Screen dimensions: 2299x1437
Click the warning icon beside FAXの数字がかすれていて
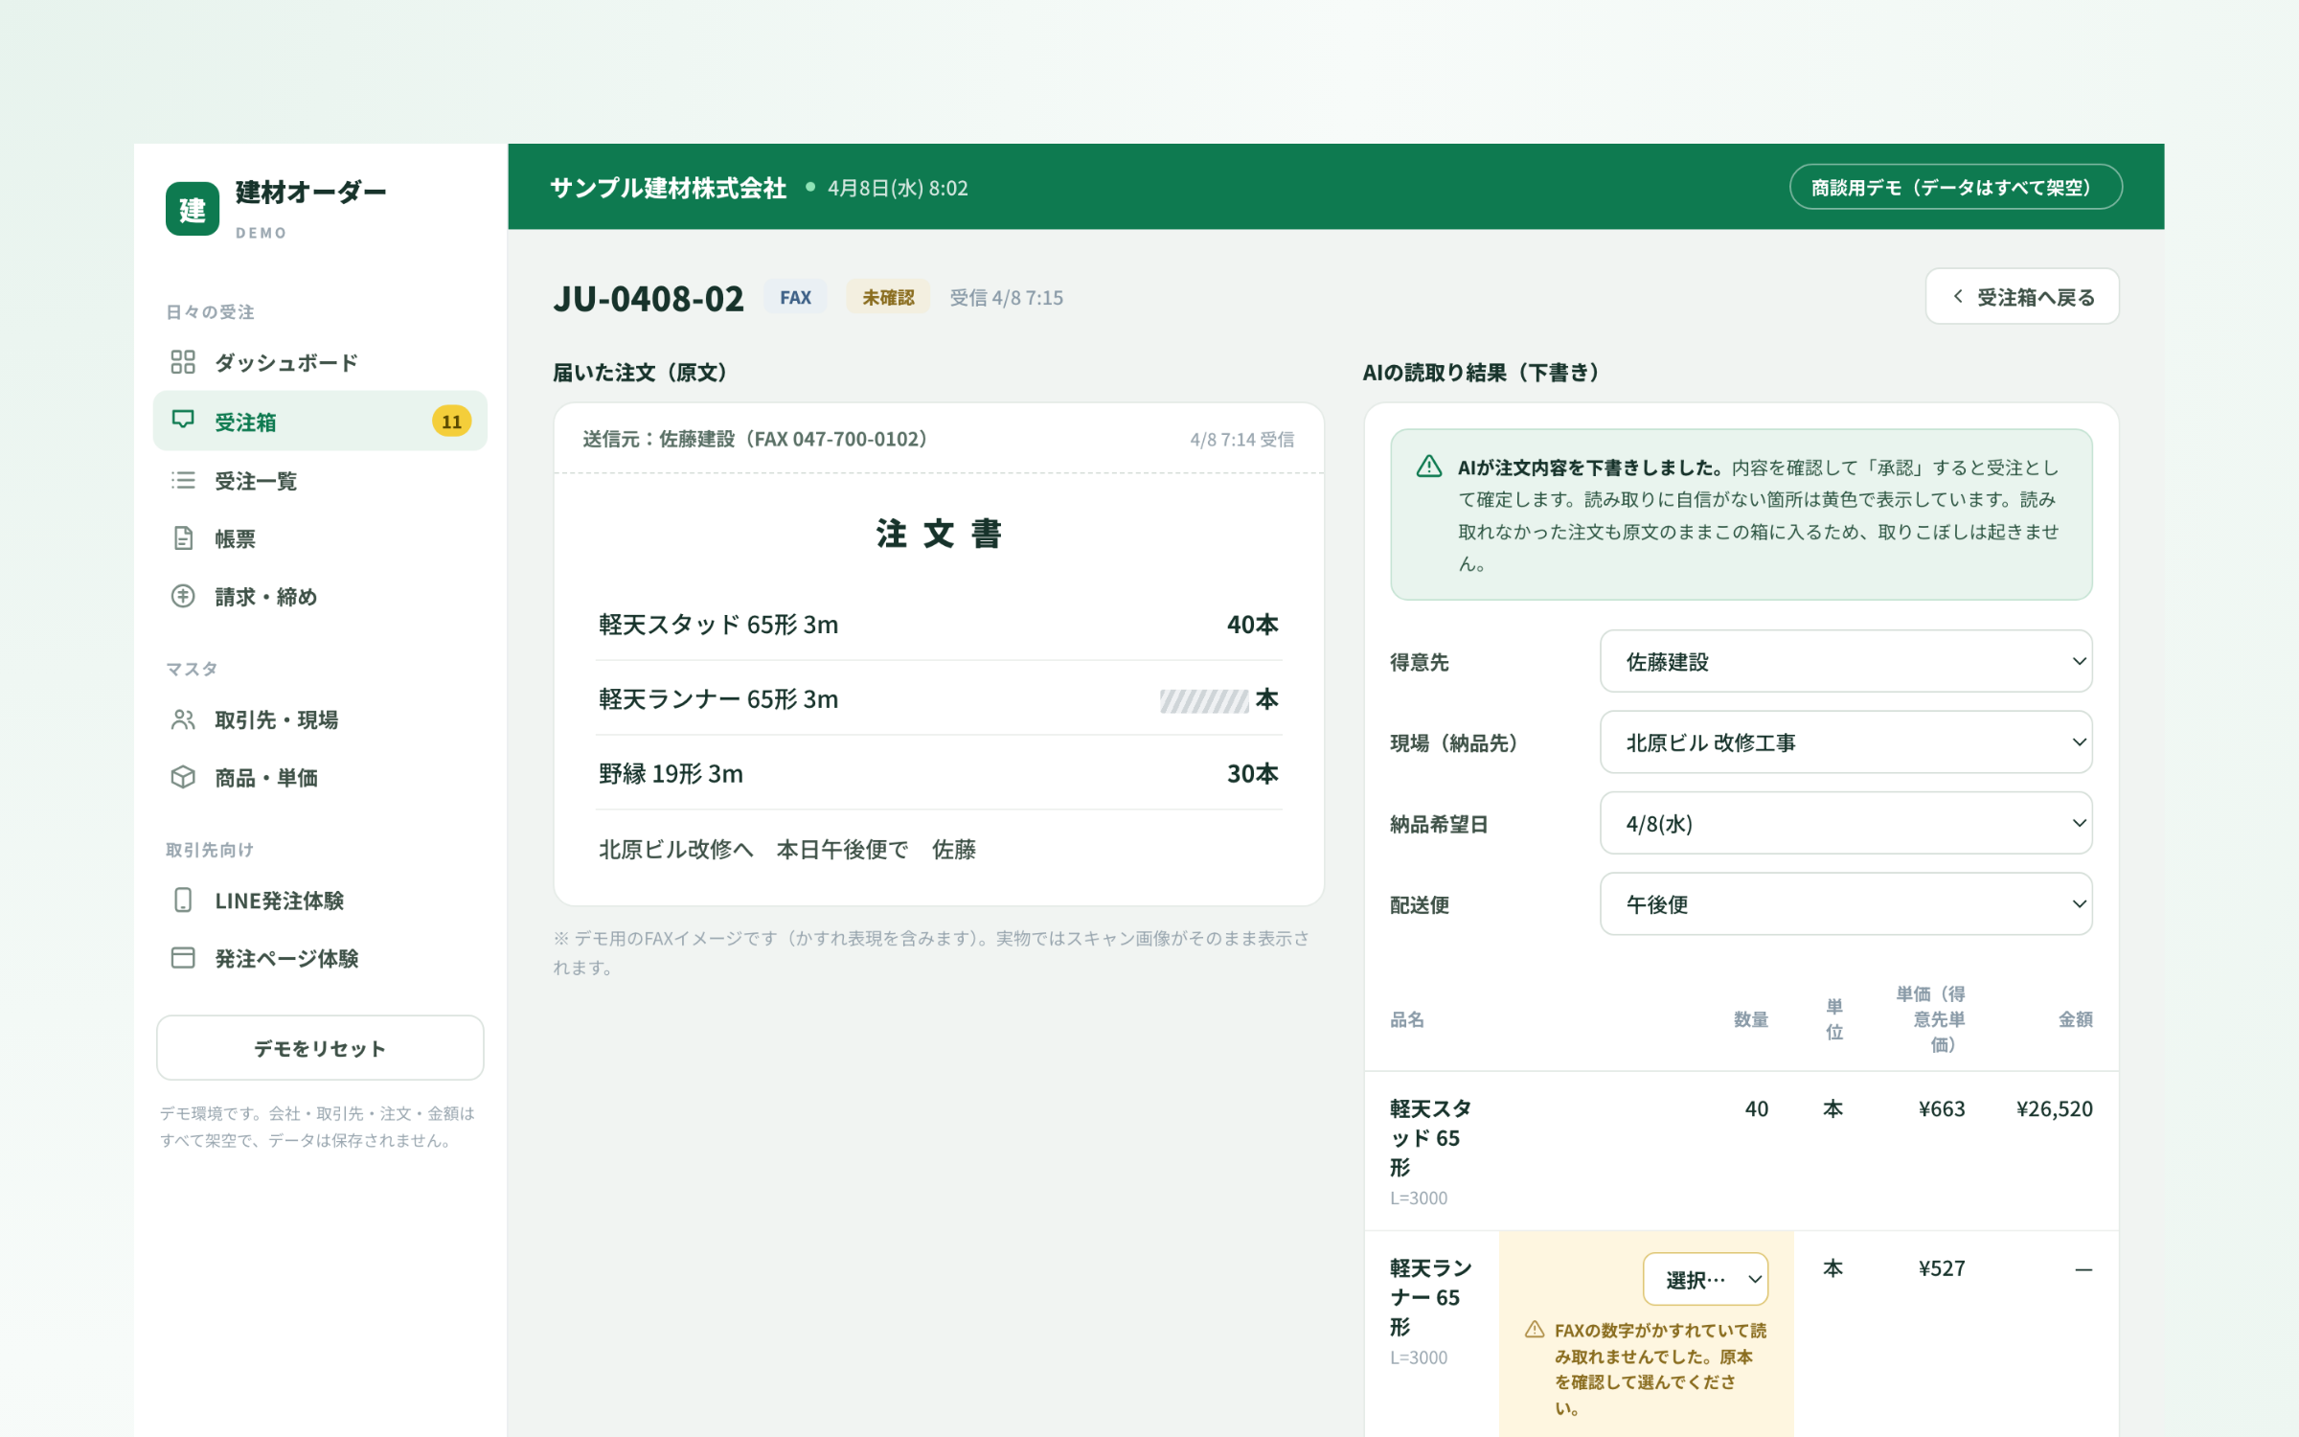(1535, 1330)
